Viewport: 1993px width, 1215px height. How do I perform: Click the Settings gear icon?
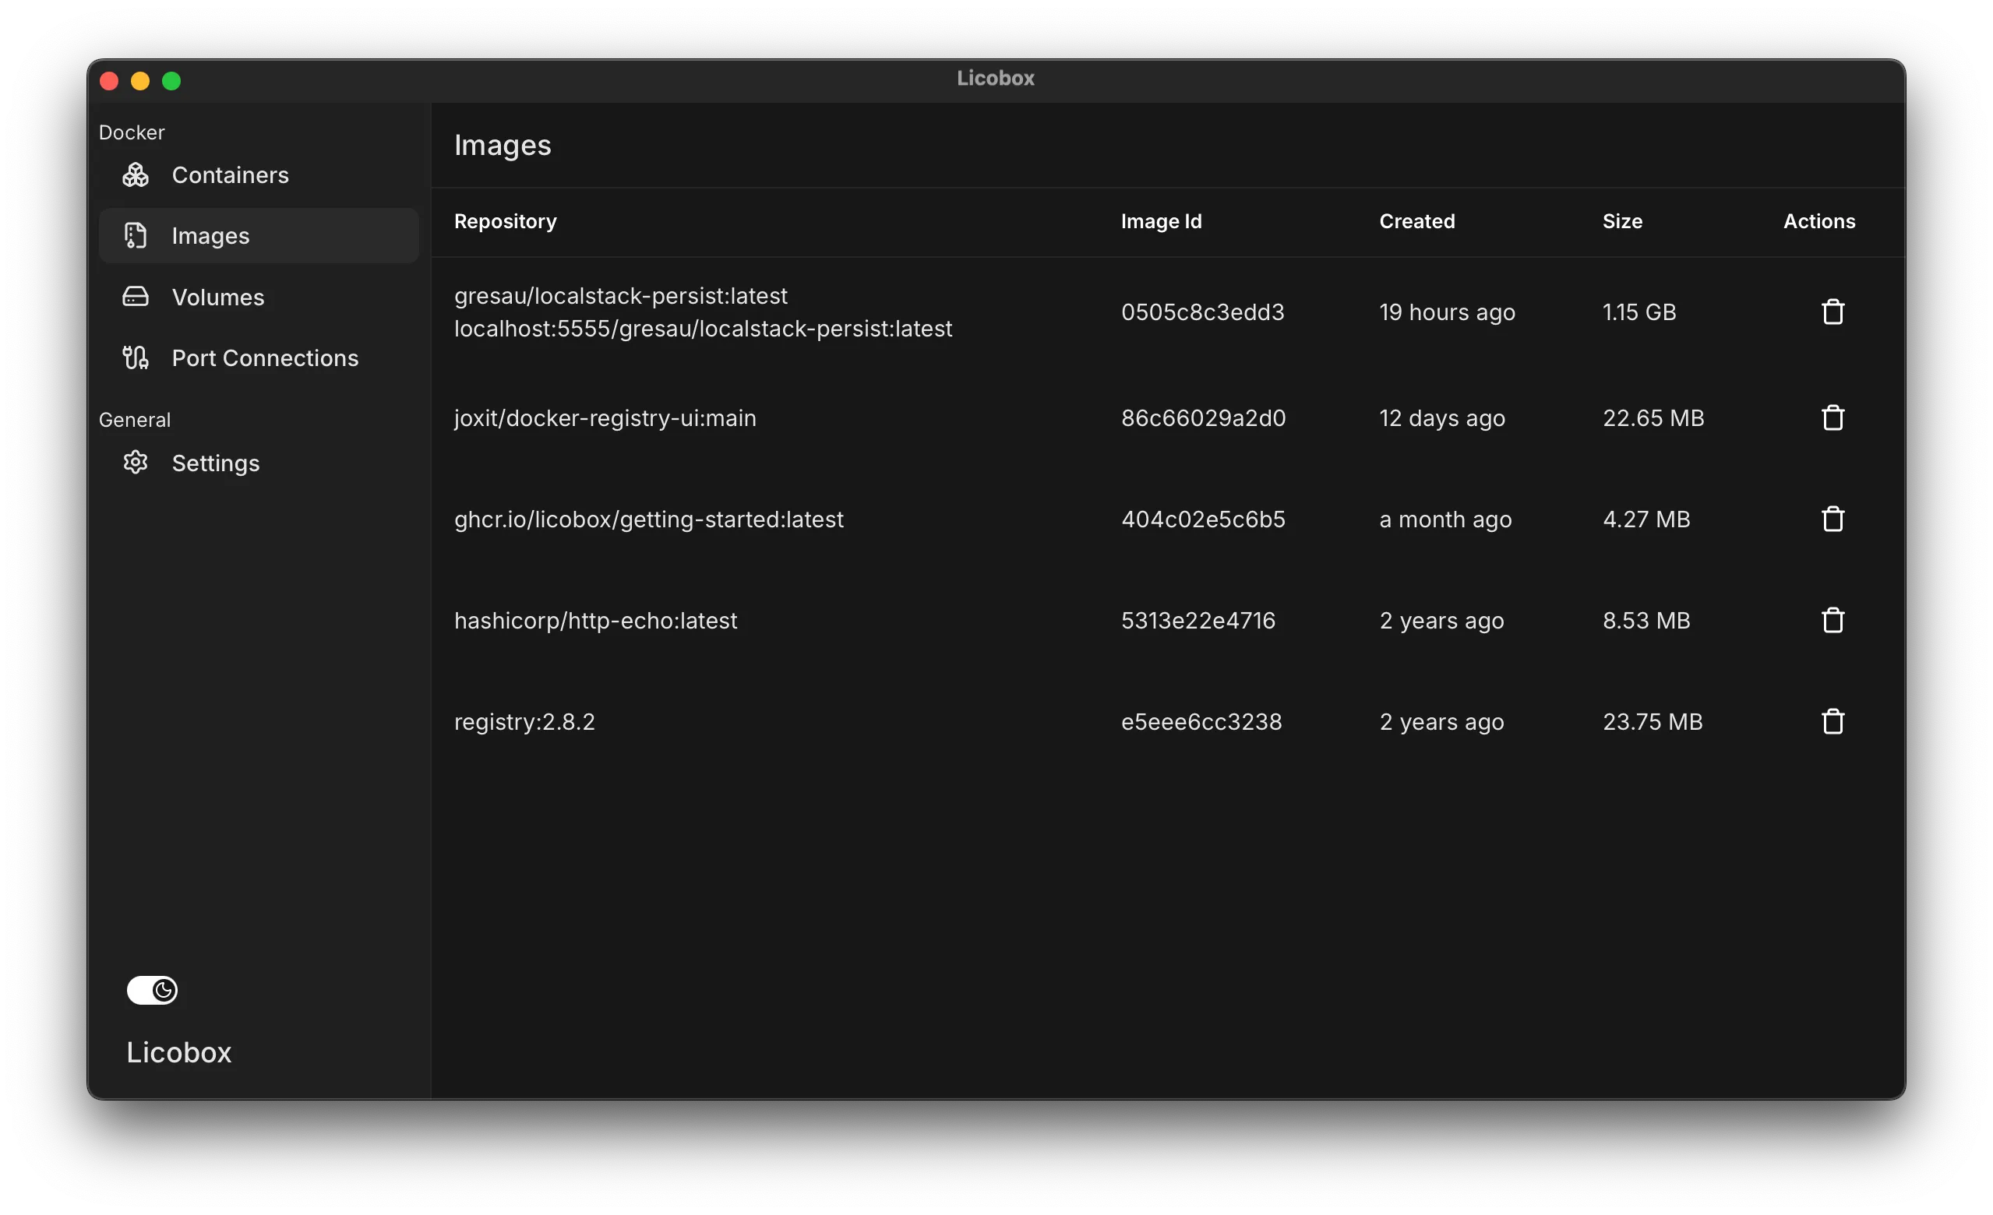(x=135, y=463)
